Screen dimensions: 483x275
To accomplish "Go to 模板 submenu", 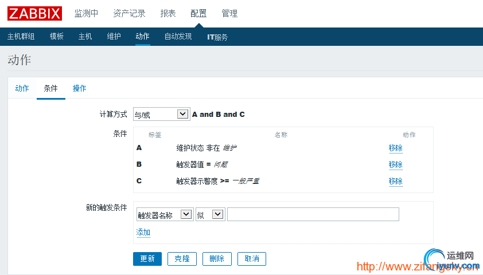I will pyautogui.click(x=57, y=37).
